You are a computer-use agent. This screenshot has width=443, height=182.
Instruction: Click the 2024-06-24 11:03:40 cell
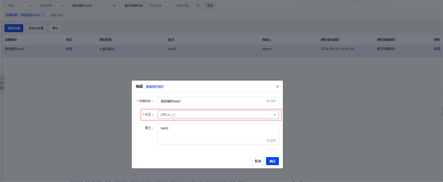pyautogui.click(x=337, y=49)
